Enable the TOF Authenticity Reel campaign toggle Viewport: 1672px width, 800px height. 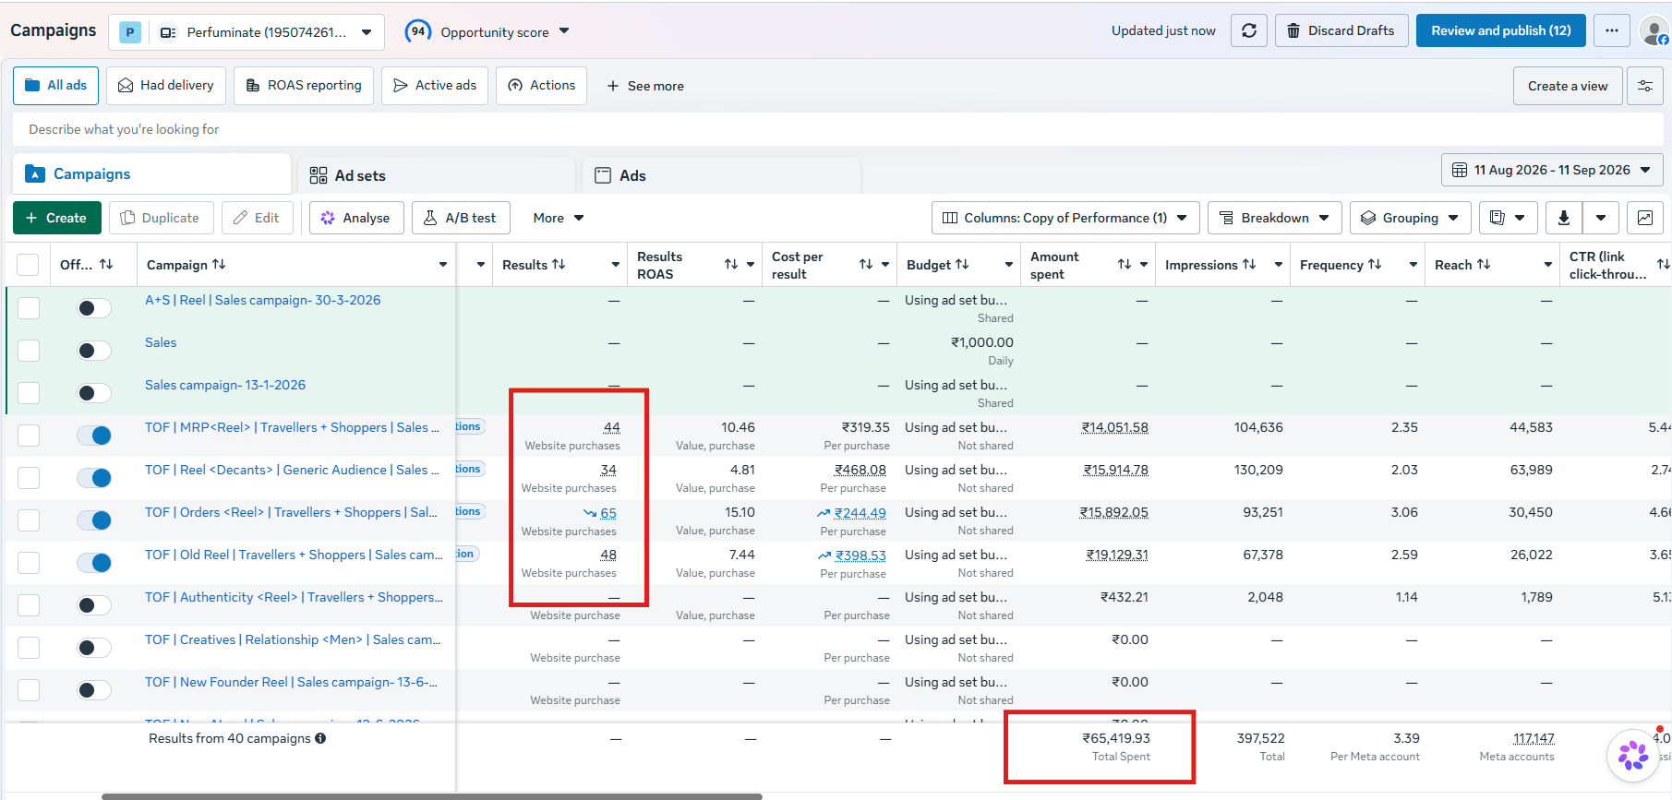coord(94,605)
